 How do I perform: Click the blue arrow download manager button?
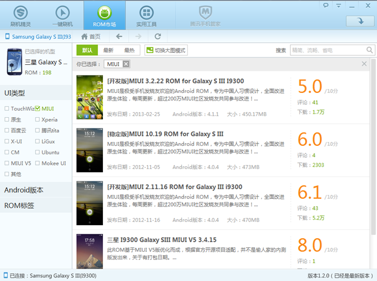click(360, 21)
